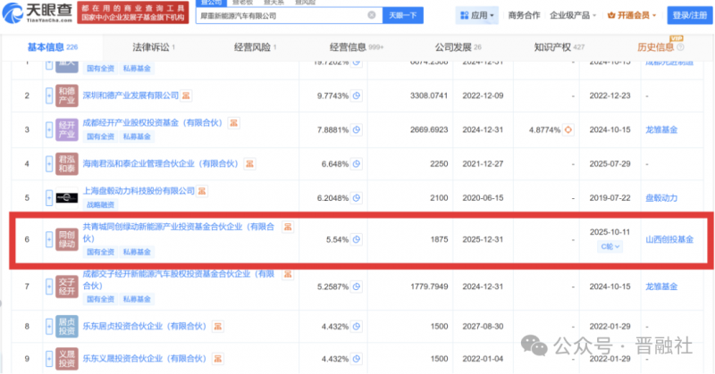Open the 开通会员 dropdown
Screen dimensions: 715x374
pyautogui.click(x=632, y=15)
